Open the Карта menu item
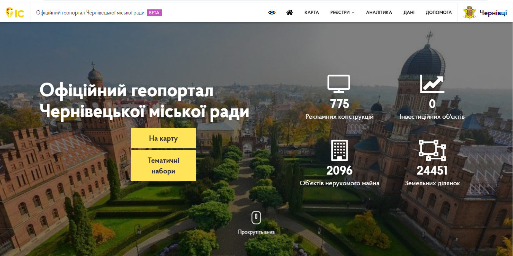 (x=311, y=13)
